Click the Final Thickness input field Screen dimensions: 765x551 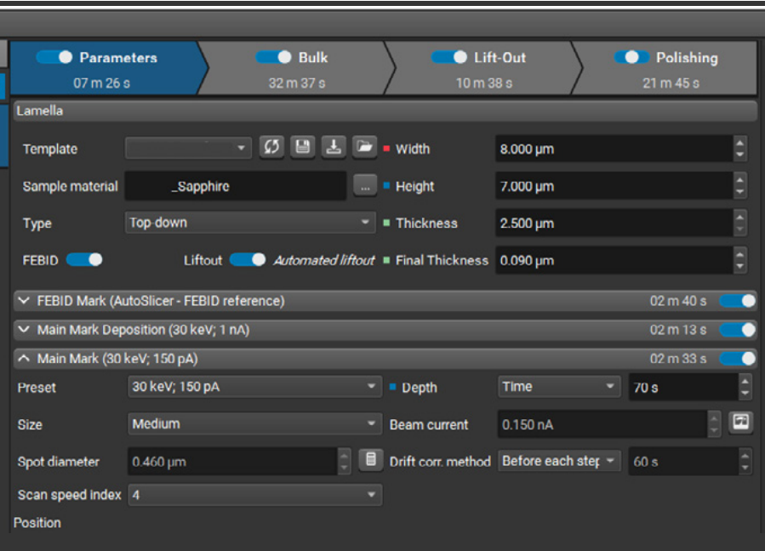pos(613,260)
